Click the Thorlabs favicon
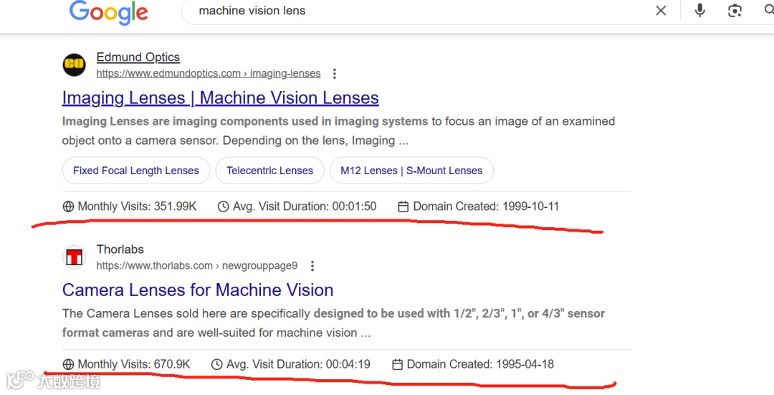The width and height of the screenshot is (774, 395). pos(74,257)
